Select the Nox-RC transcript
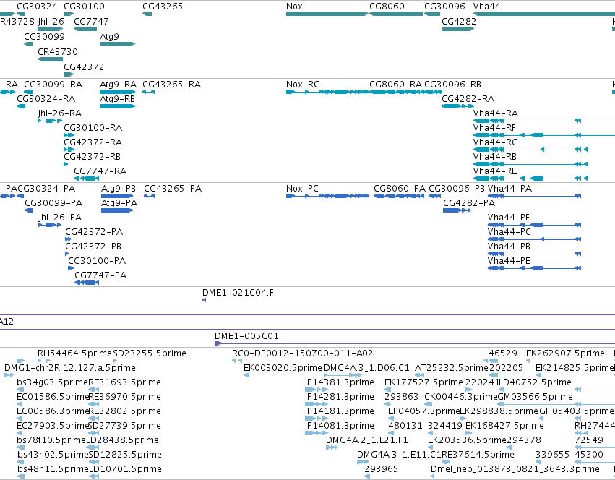This screenshot has width=615, height=480. [x=327, y=92]
